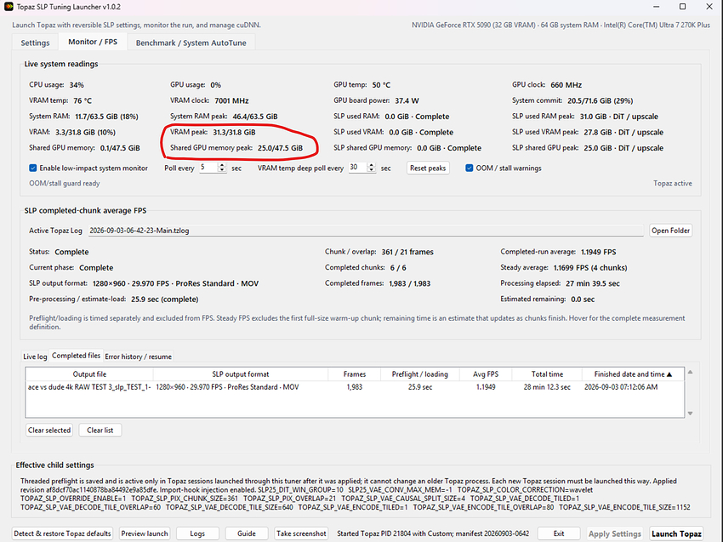The image size is (723, 542).
Task: Click the VRAM temp deep poll value field
Action: pyautogui.click(x=357, y=168)
